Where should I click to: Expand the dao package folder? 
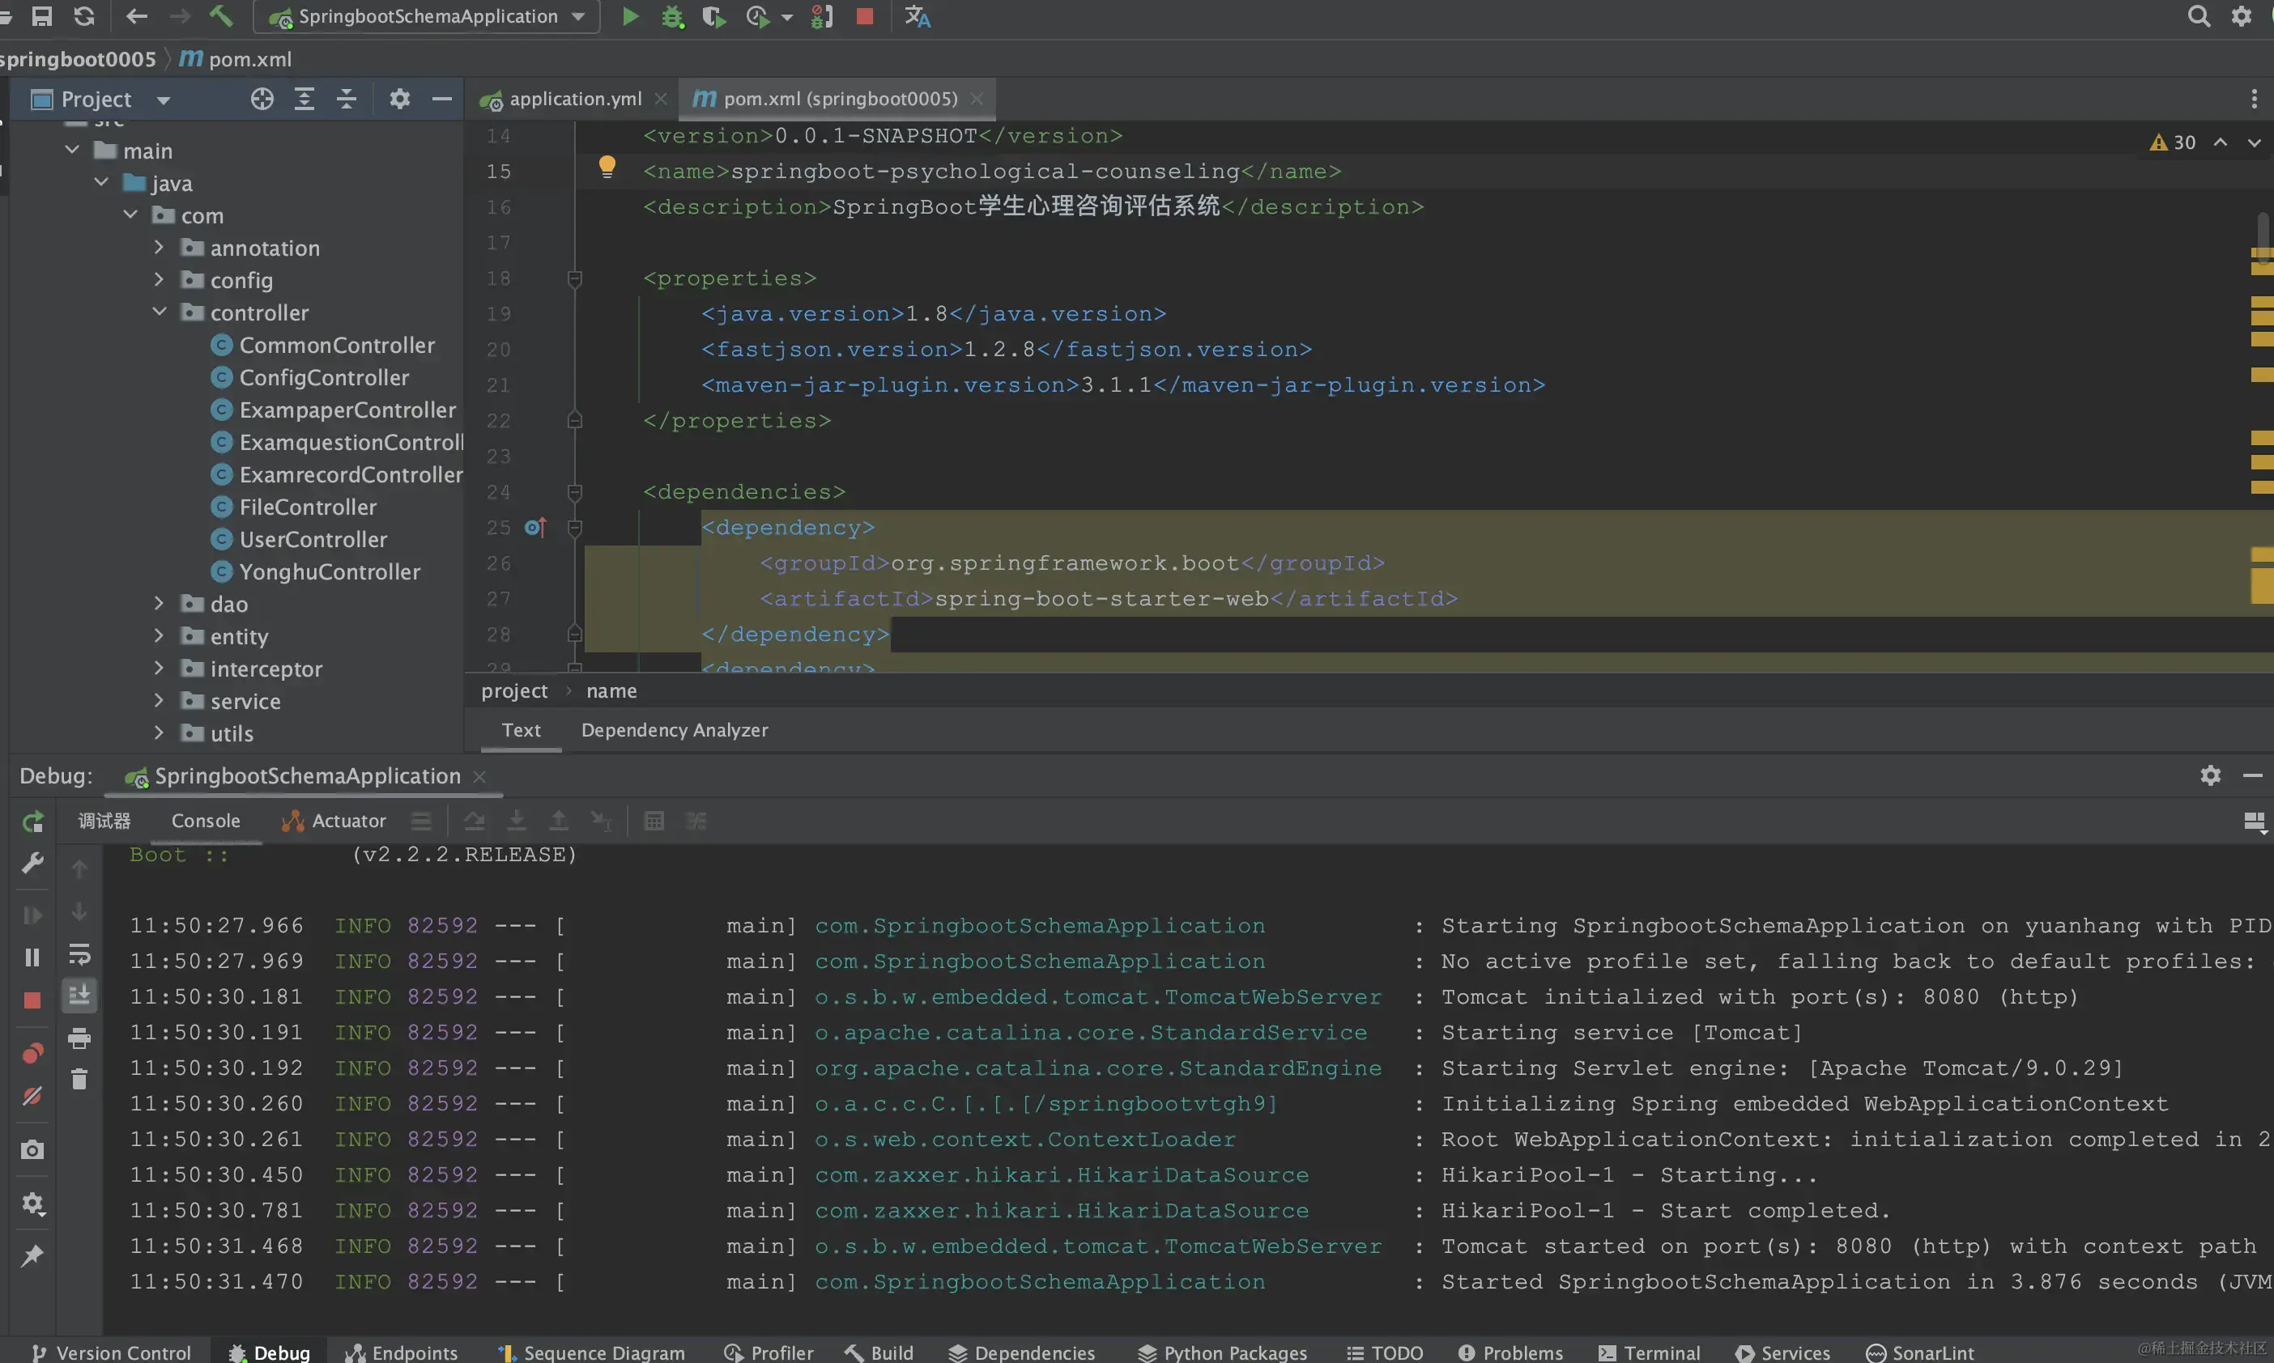click(159, 604)
